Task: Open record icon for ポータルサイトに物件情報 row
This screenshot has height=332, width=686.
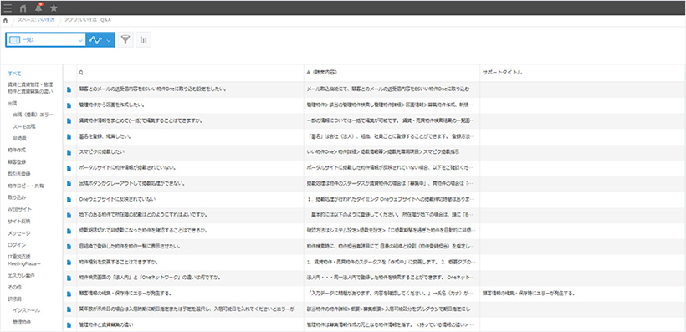Action: click(x=69, y=168)
